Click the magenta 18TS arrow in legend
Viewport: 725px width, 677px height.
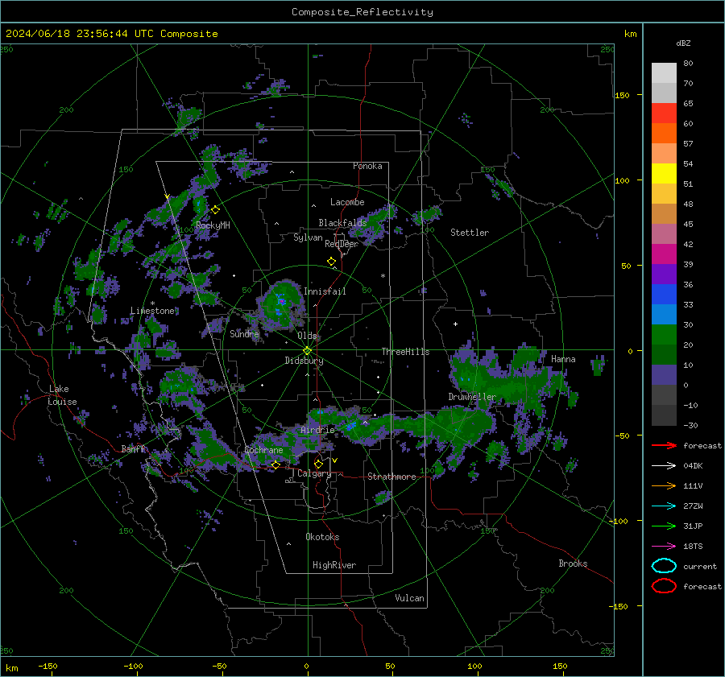point(664,546)
